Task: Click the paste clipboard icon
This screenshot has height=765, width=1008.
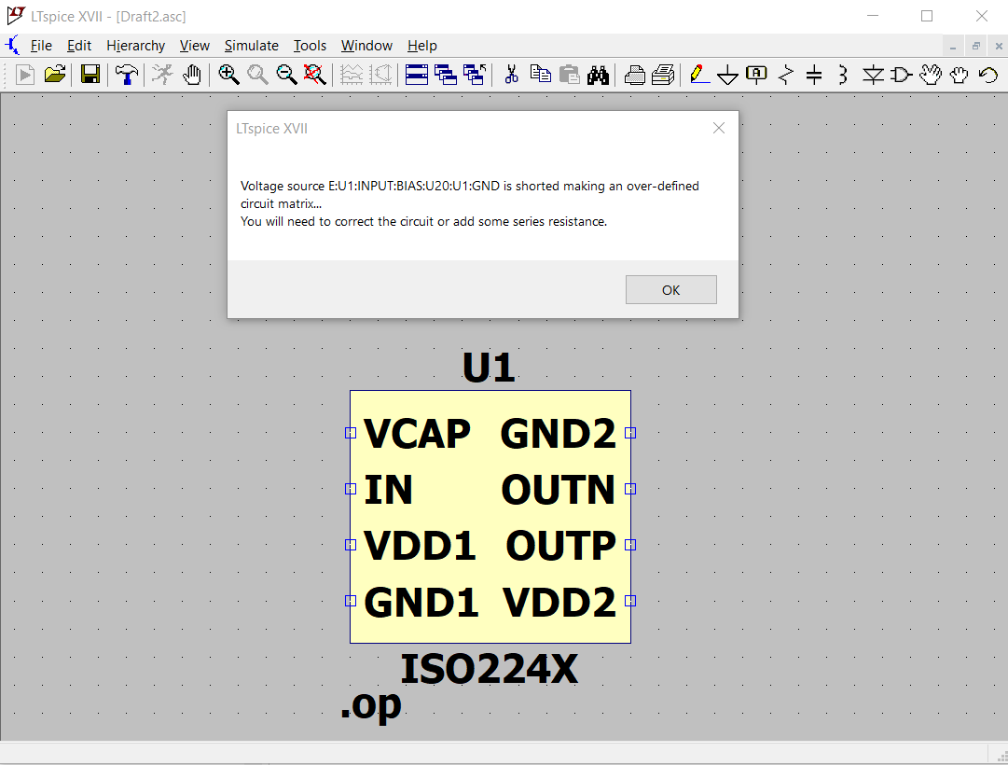Action: (570, 75)
